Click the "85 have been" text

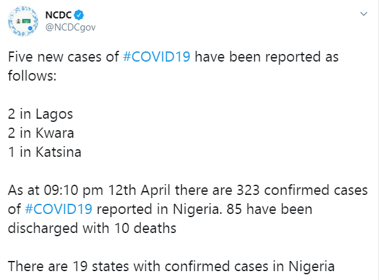269,209
